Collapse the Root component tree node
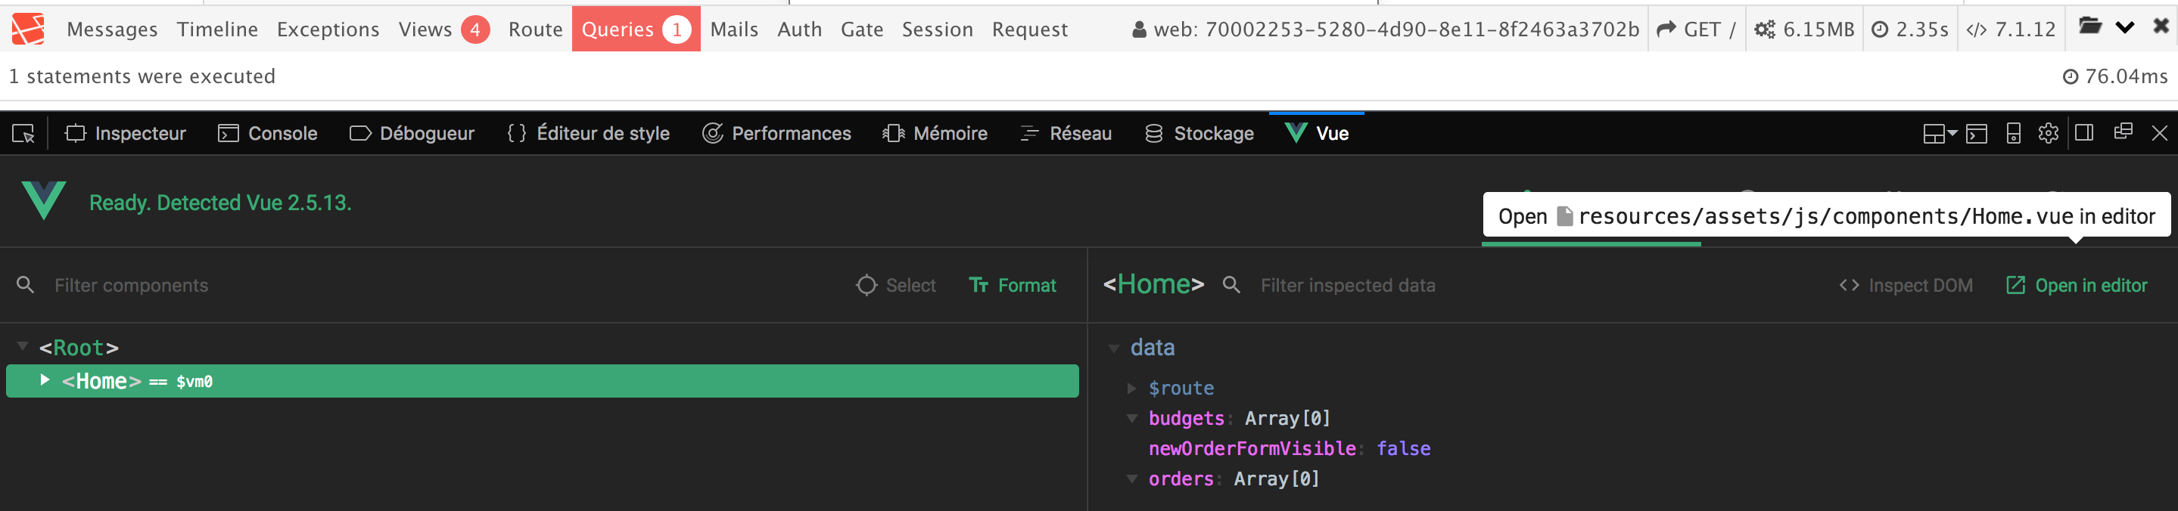The width and height of the screenshot is (2178, 511). 23,346
